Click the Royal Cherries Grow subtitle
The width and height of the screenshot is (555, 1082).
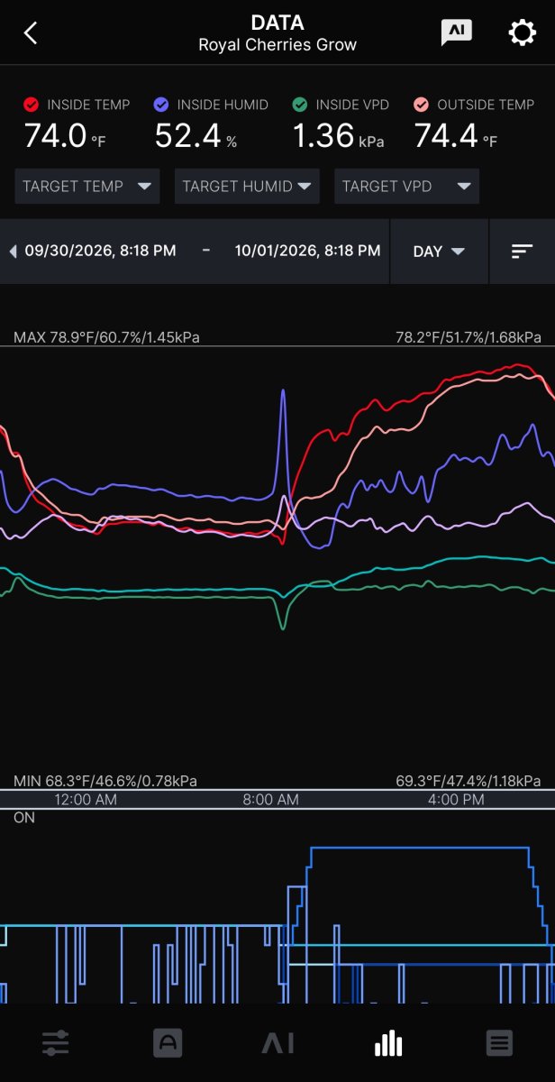(277, 45)
